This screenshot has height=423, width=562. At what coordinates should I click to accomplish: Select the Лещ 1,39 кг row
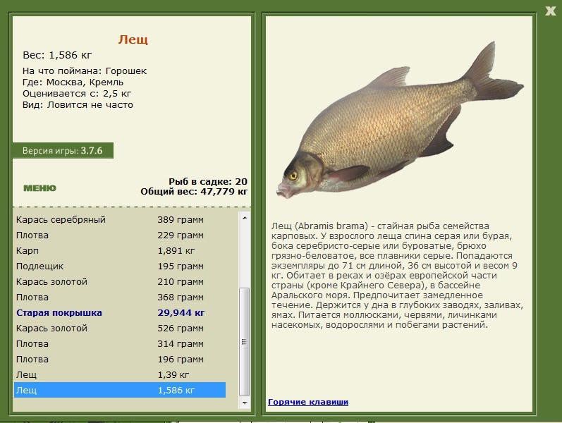[x=120, y=374]
